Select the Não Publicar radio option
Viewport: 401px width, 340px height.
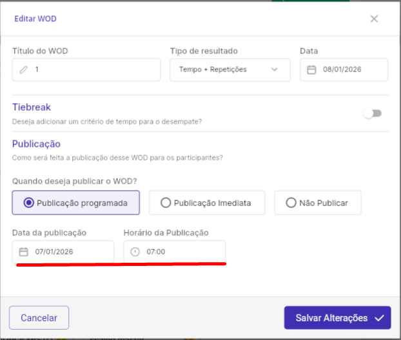[x=318, y=203]
